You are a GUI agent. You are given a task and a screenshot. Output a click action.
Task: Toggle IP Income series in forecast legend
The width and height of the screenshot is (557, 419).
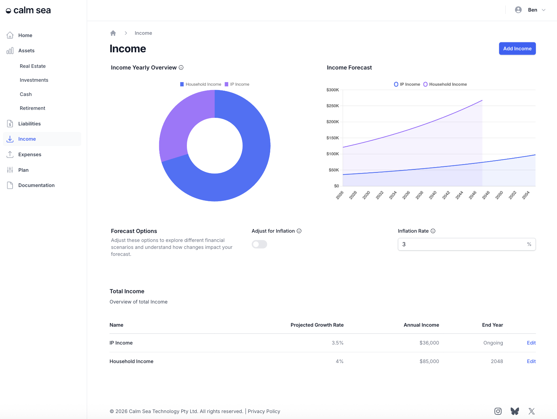pyautogui.click(x=407, y=84)
